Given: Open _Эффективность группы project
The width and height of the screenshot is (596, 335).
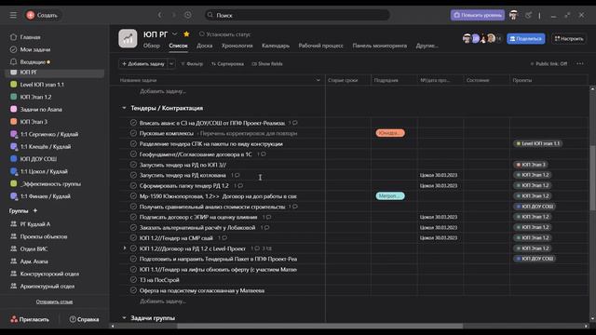Looking at the screenshot, I should point(50,184).
